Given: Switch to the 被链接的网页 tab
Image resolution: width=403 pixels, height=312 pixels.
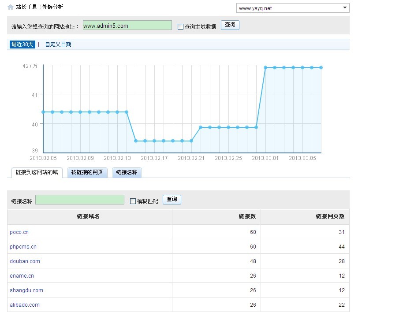Looking at the screenshot, I should click(87, 172).
